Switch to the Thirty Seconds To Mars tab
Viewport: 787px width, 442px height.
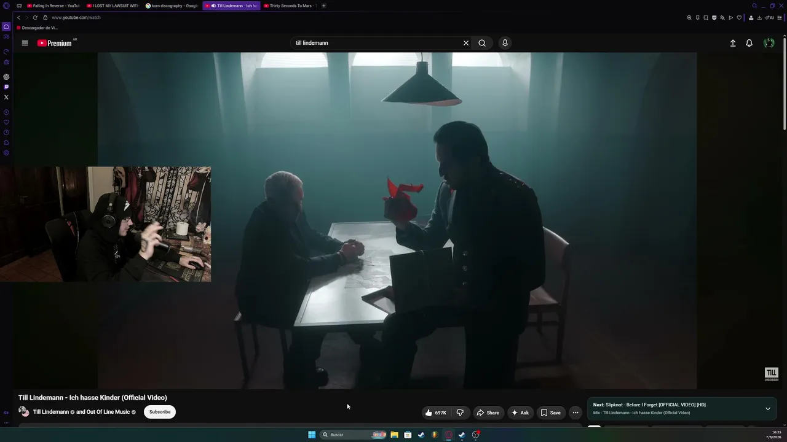click(290, 6)
